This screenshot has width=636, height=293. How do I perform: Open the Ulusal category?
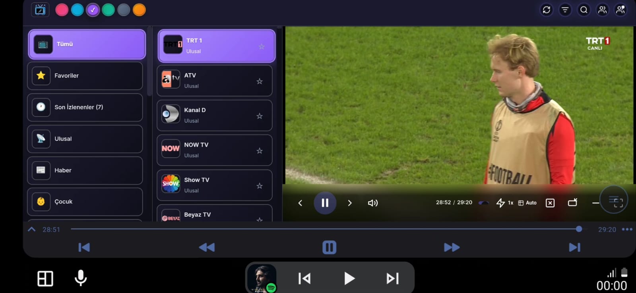click(x=85, y=139)
